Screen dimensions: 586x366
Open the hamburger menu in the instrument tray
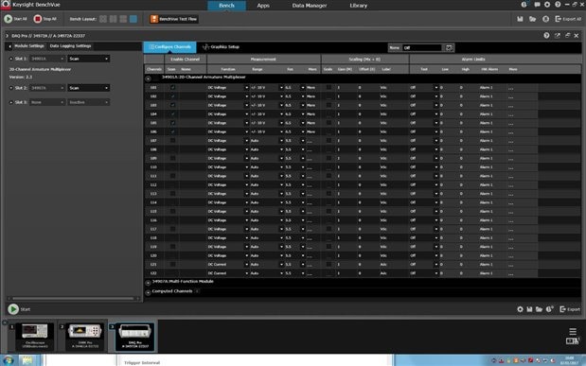pyautogui.click(x=572, y=331)
